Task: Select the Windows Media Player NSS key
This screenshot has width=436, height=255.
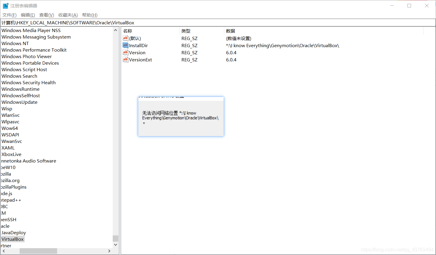Action: click(x=31, y=30)
